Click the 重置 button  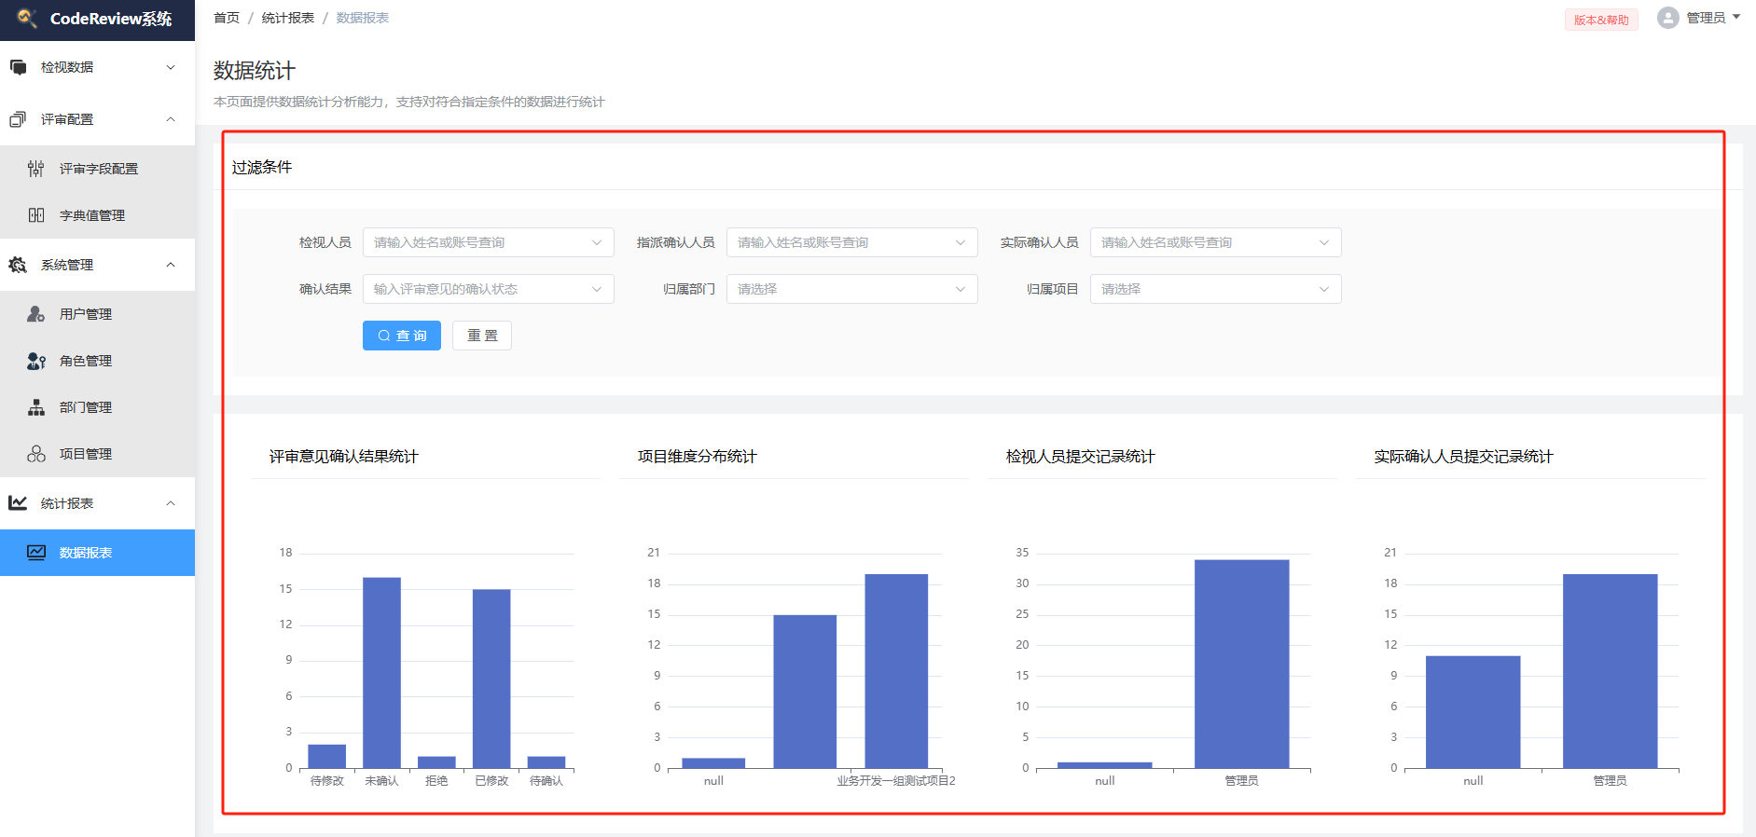[481, 336]
